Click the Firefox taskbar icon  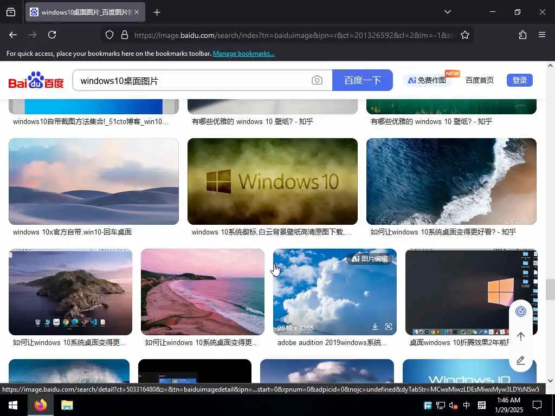click(x=41, y=405)
